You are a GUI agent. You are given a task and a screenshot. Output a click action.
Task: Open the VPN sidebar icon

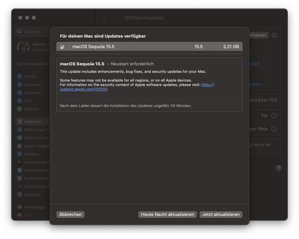(x=19, y=101)
